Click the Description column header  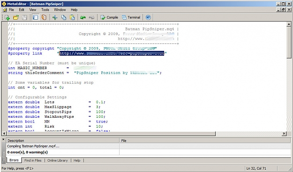(63, 141)
